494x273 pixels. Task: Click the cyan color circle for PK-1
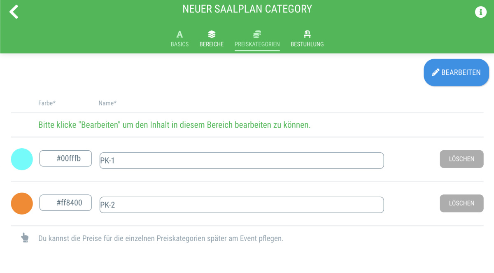(x=22, y=159)
